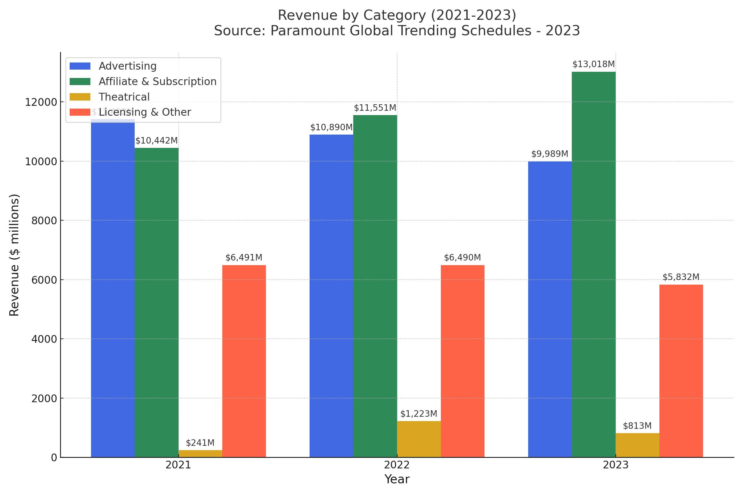743x495 pixels.
Task: Select the Affiliate & Subscription legend label
Action: pyautogui.click(x=158, y=81)
